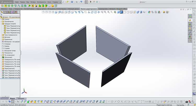Click the Save disk icon
The image size is (196, 106).
click(x=72, y=2)
